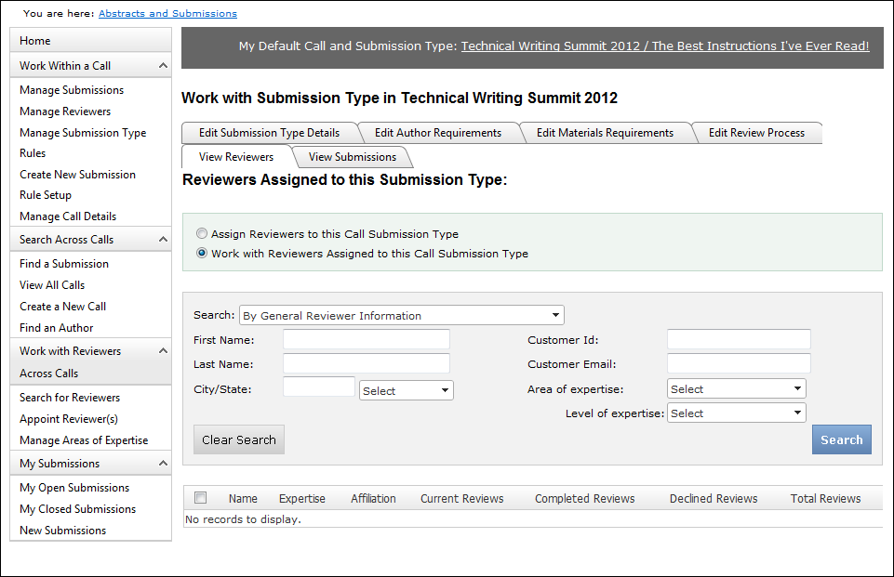Follow the Abstracts and Submissions breadcrumb link
894x577 pixels.
[x=167, y=14]
